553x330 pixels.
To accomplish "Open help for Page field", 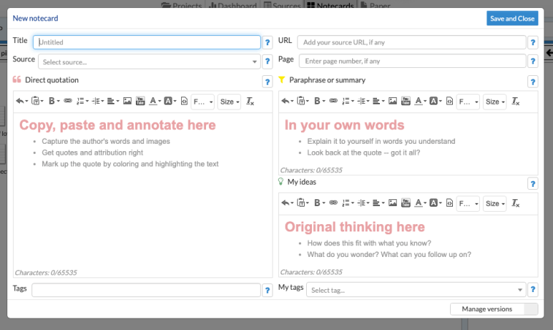I will [533, 61].
